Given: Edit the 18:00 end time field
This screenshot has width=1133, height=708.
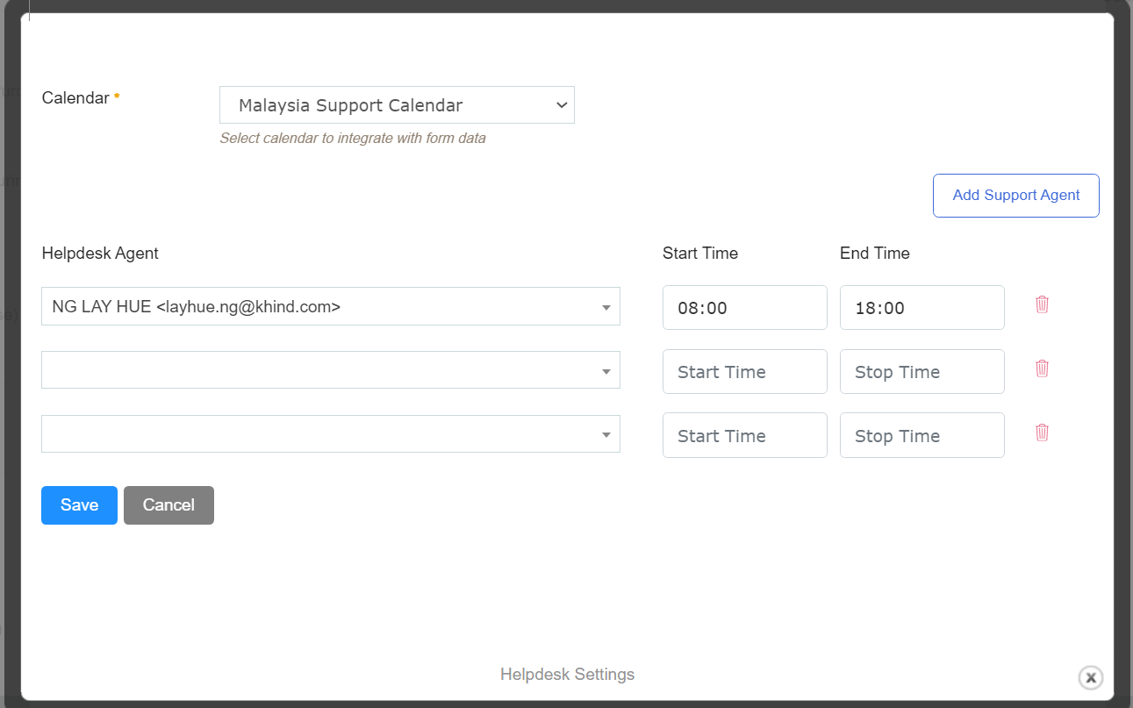Looking at the screenshot, I should [921, 308].
